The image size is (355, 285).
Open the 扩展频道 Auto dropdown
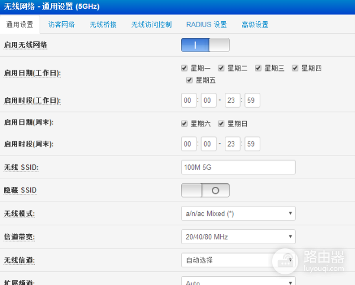click(x=238, y=281)
